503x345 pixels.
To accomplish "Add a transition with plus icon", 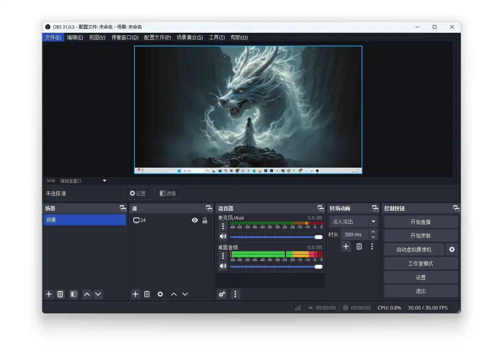I will [346, 246].
